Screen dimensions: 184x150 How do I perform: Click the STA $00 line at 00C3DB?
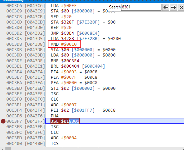83,50
